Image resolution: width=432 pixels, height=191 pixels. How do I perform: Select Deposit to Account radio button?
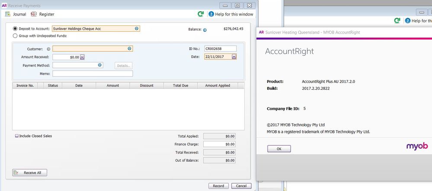click(16, 29)
